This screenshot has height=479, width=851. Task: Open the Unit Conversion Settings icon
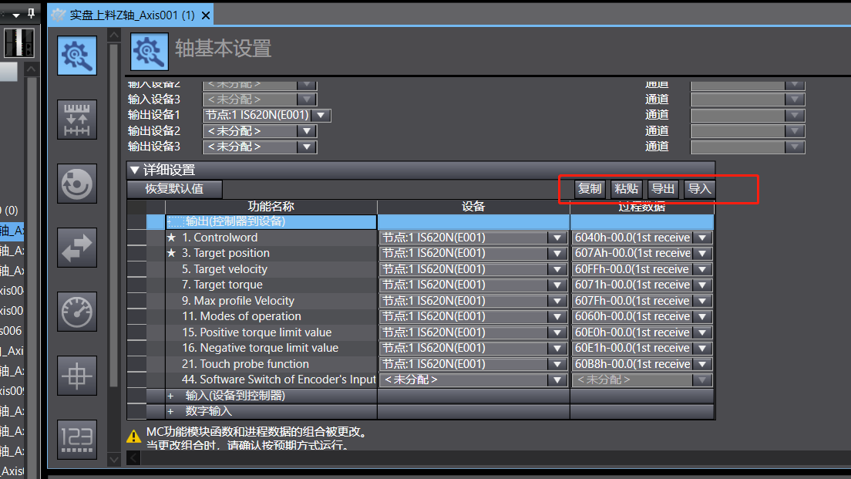[x=77, y=120]
